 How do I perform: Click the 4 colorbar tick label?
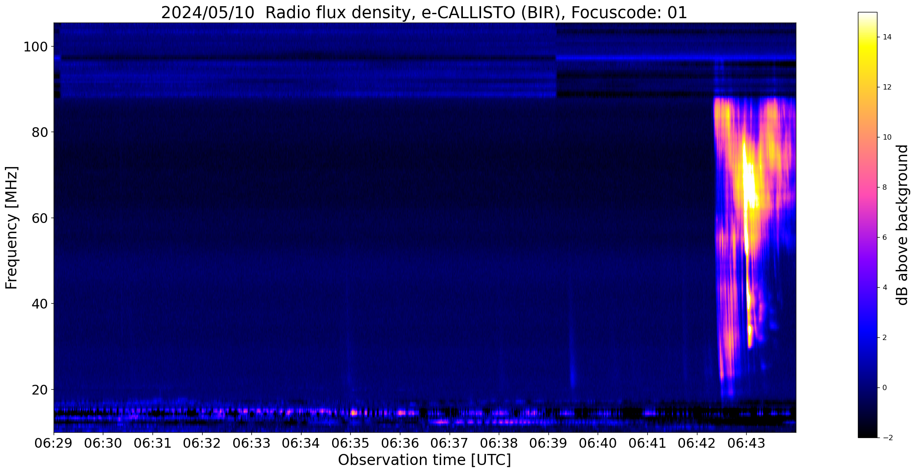885,288
